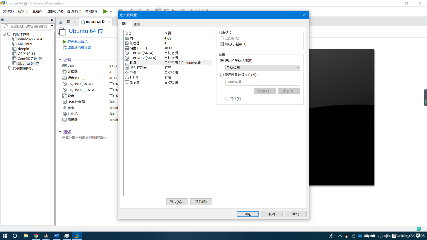
Task: Click the 浏览(B)... browse button
Action: (x=289, y=91)
